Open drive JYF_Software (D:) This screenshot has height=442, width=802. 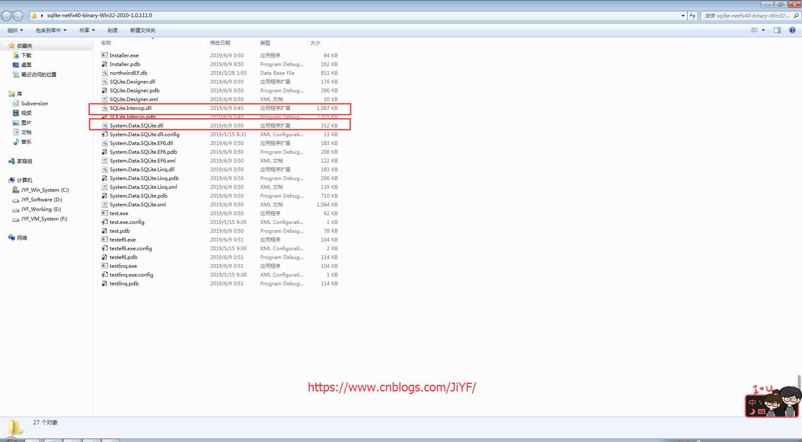pyautogui.click(x=42, y=199)
